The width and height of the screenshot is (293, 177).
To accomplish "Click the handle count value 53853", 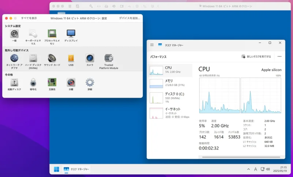I will [x=234, y=137].
